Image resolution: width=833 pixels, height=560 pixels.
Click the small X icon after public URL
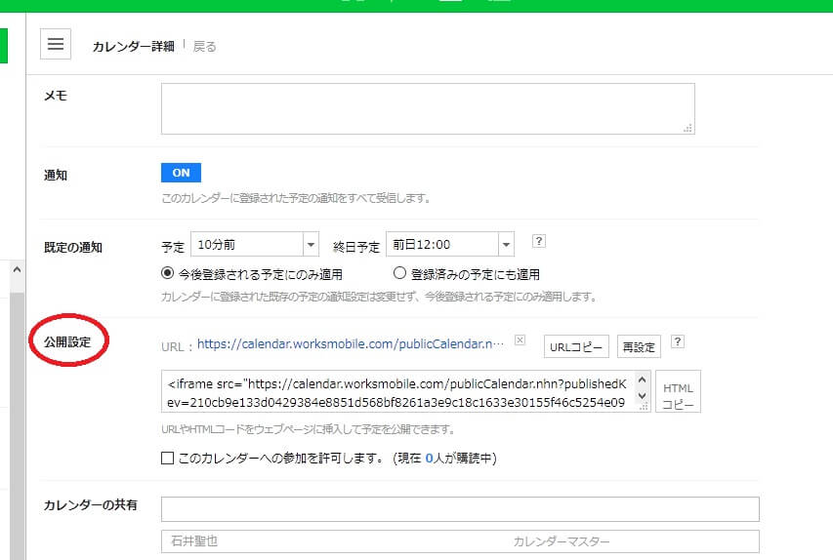click(x=520, y=340)
